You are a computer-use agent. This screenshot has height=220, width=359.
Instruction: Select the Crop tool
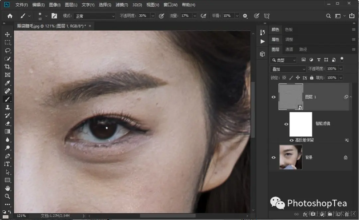7,67
